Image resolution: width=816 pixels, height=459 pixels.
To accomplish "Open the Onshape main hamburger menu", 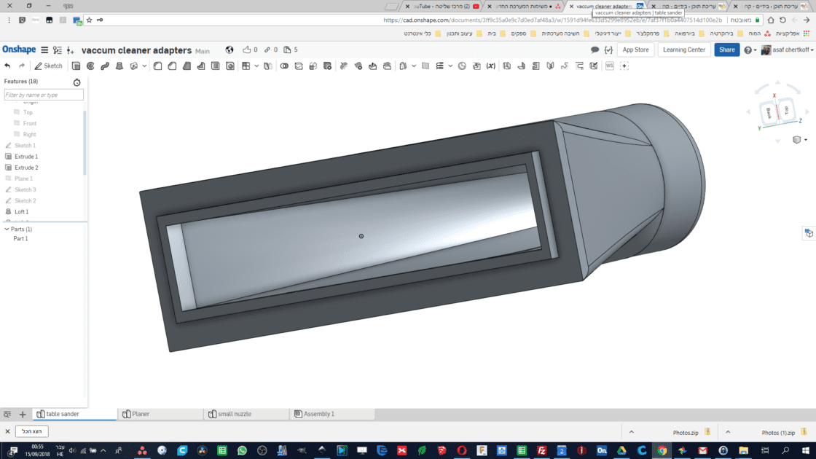I will click(x=44, y=50).
